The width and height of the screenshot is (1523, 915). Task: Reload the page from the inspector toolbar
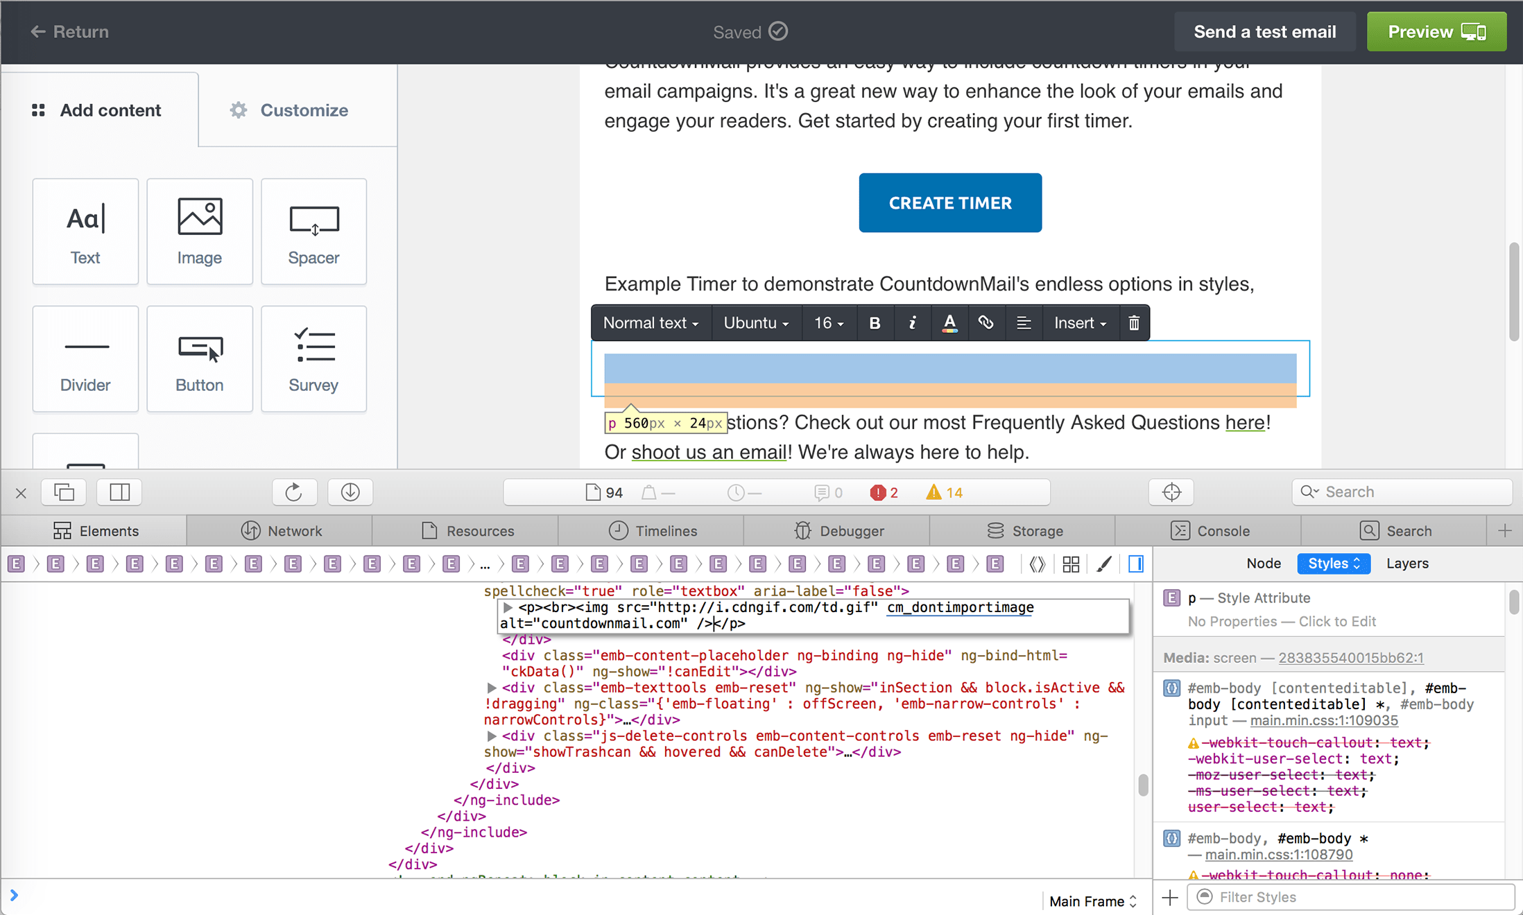[294, 492]
